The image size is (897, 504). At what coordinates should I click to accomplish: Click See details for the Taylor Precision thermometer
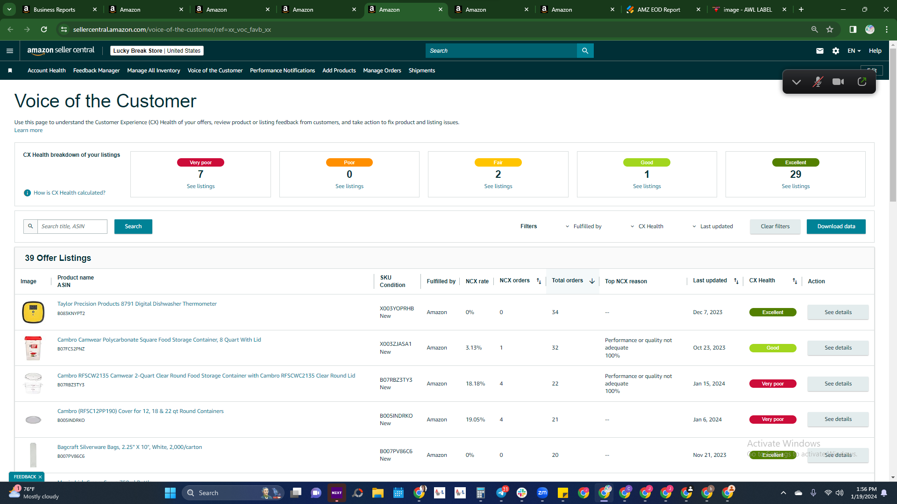[x=838, y=312]
